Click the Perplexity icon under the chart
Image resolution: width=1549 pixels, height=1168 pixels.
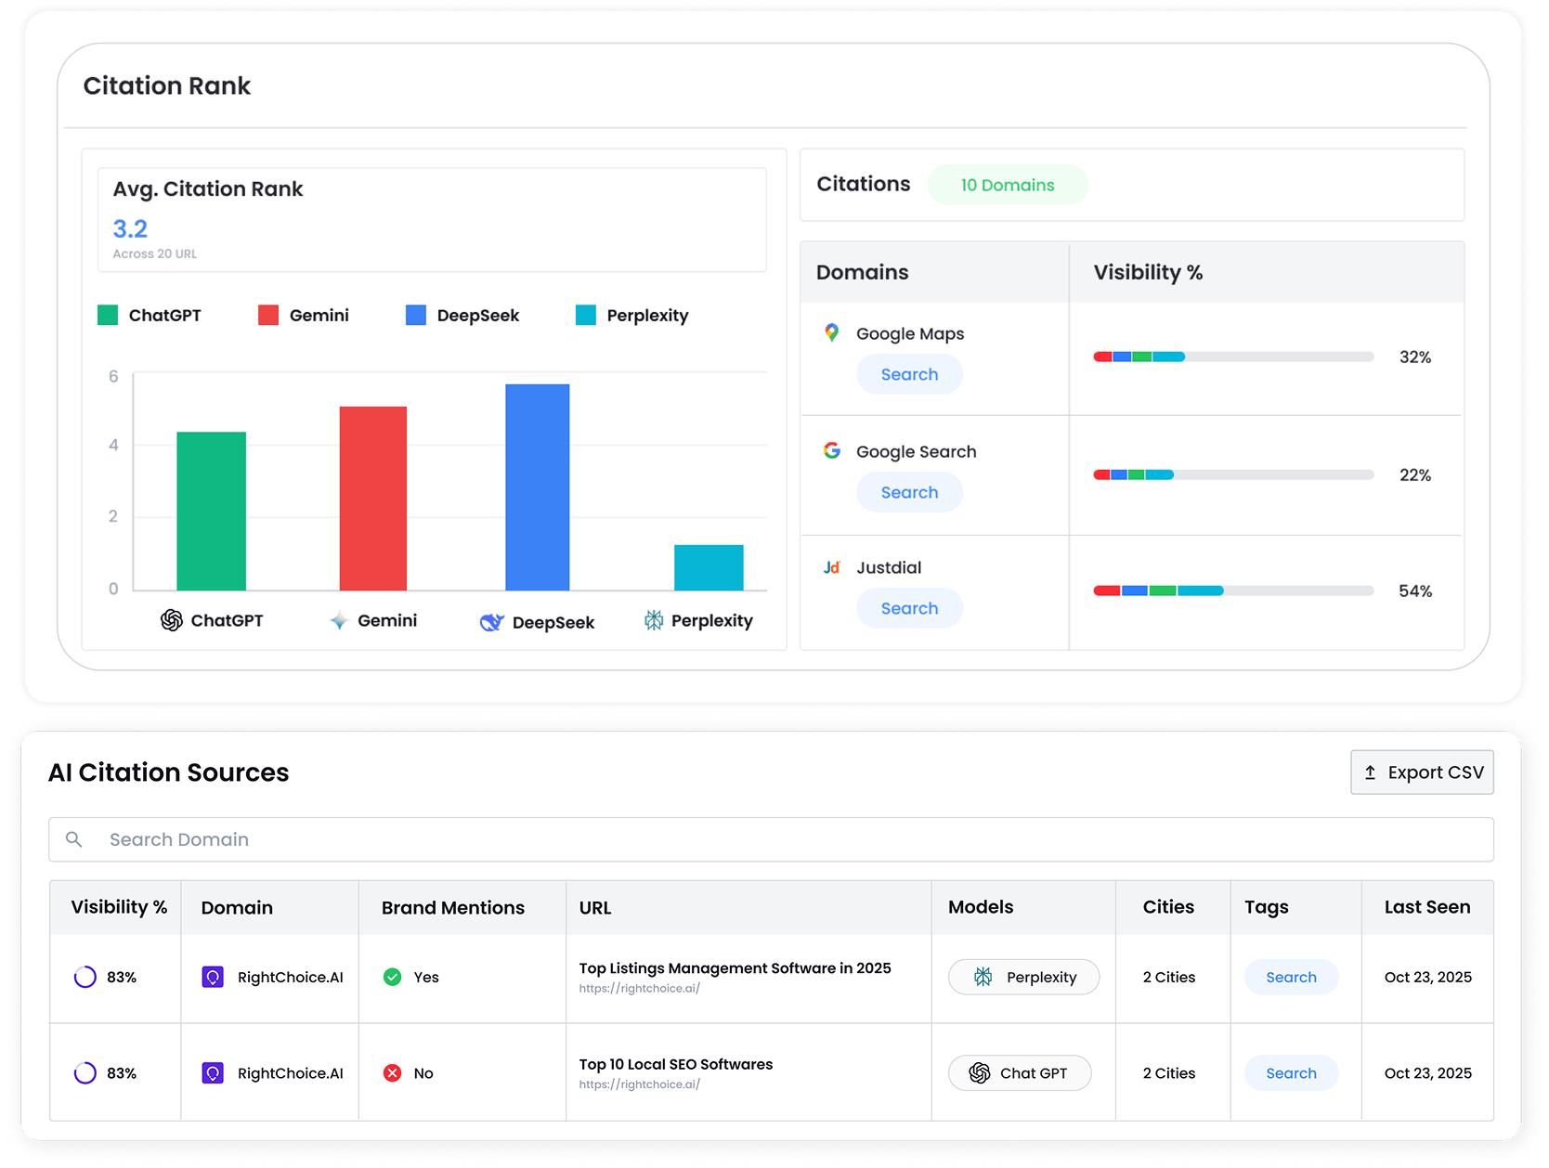[x=654, y=620]
